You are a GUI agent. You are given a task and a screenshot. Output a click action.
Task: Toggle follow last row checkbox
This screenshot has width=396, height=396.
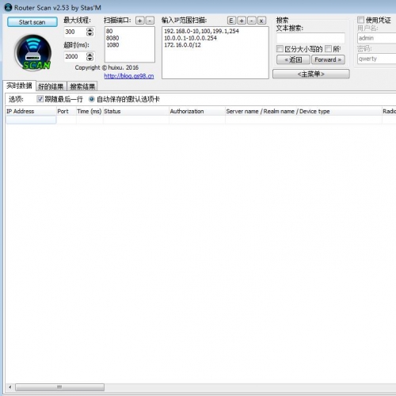[40, 99]
